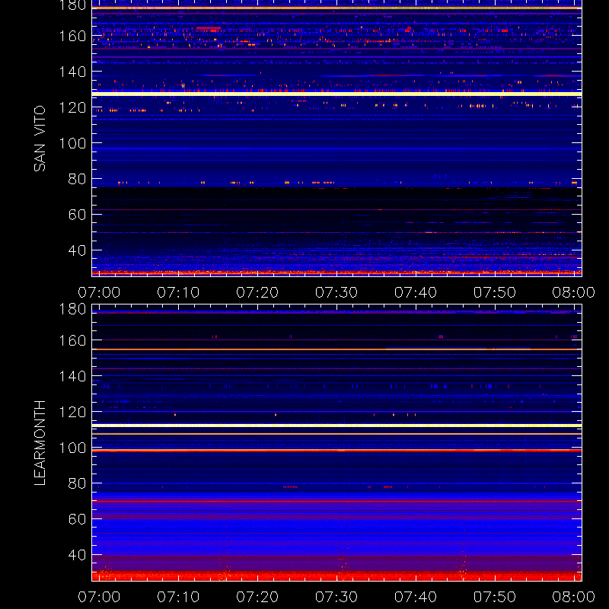Pick the 40 frequency label on Learmonth plot
This screenshot has height=609, width=609.
point(77,555)
